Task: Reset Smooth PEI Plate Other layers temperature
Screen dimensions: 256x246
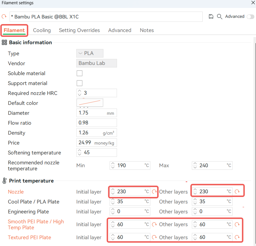Action: (237, 224)
